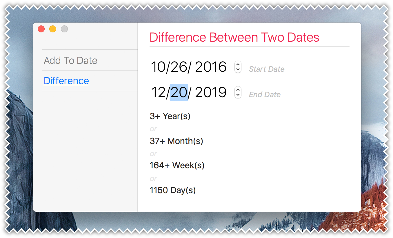
Task: Click the Difference Between Two Dates heading
Action: click(x=234, y=38)
